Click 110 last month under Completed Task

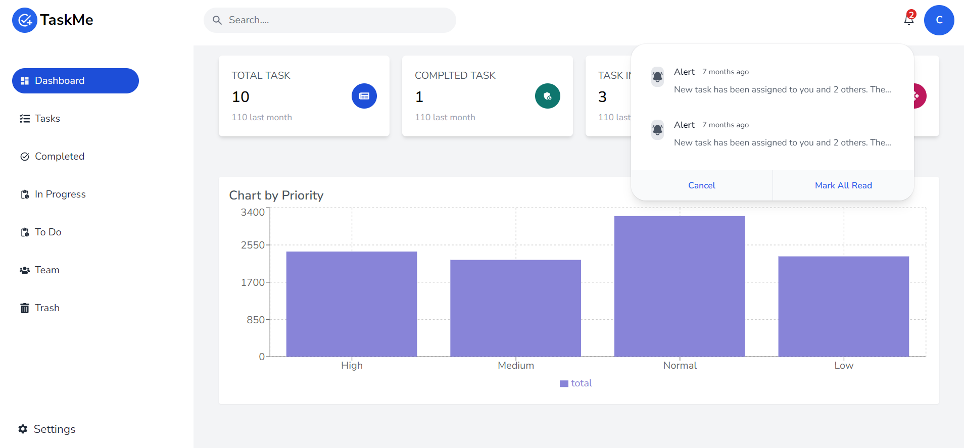445,117
